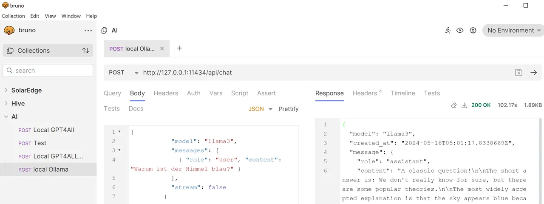Maximize the bruno window
Screen dimensions: 544x204
tap(526, 6)
